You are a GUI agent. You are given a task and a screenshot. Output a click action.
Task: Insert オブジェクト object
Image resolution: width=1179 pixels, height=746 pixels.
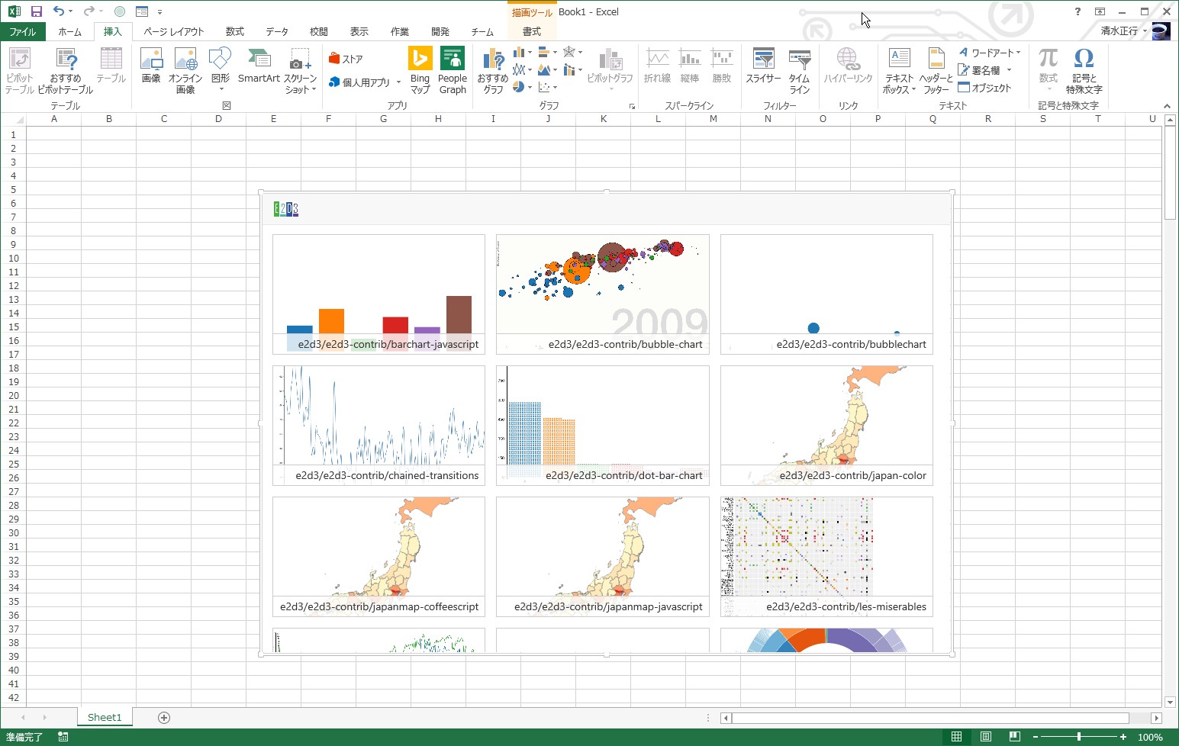[x=985, y=88]
